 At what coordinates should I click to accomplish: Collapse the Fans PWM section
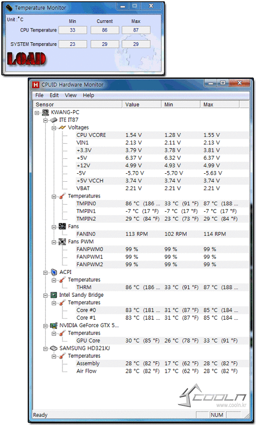[54, 242]
